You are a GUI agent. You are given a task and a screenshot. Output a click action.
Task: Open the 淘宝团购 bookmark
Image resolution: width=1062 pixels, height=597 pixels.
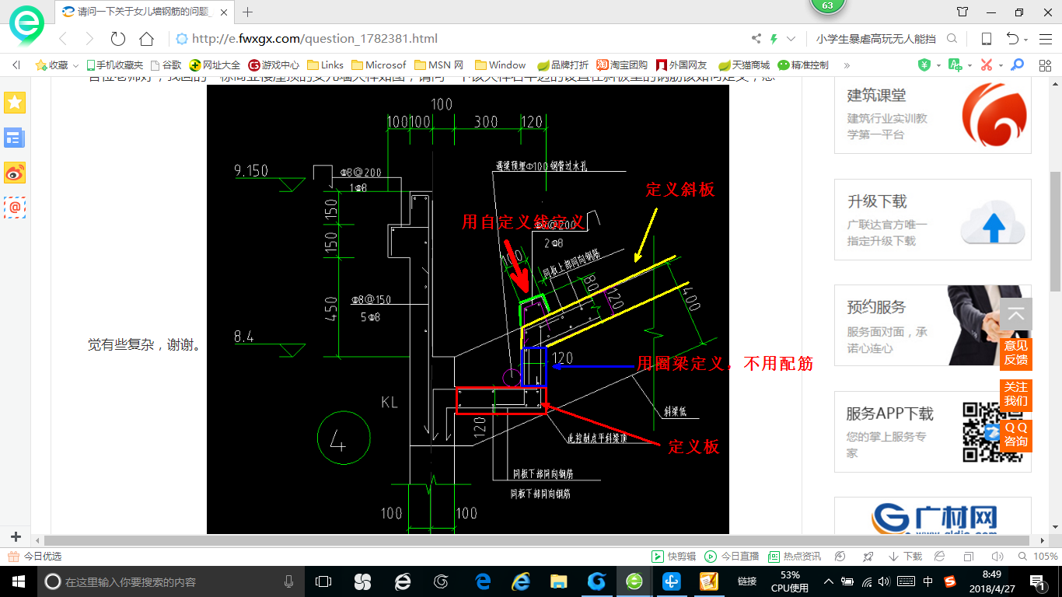[622, 65]
